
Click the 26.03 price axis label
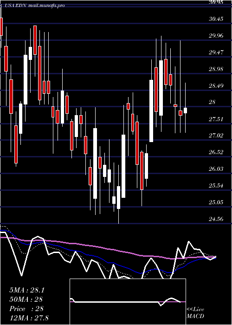pyautogui.click(x=216, y=169)
